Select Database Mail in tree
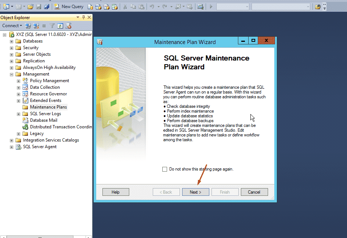 tap(43, 120)
